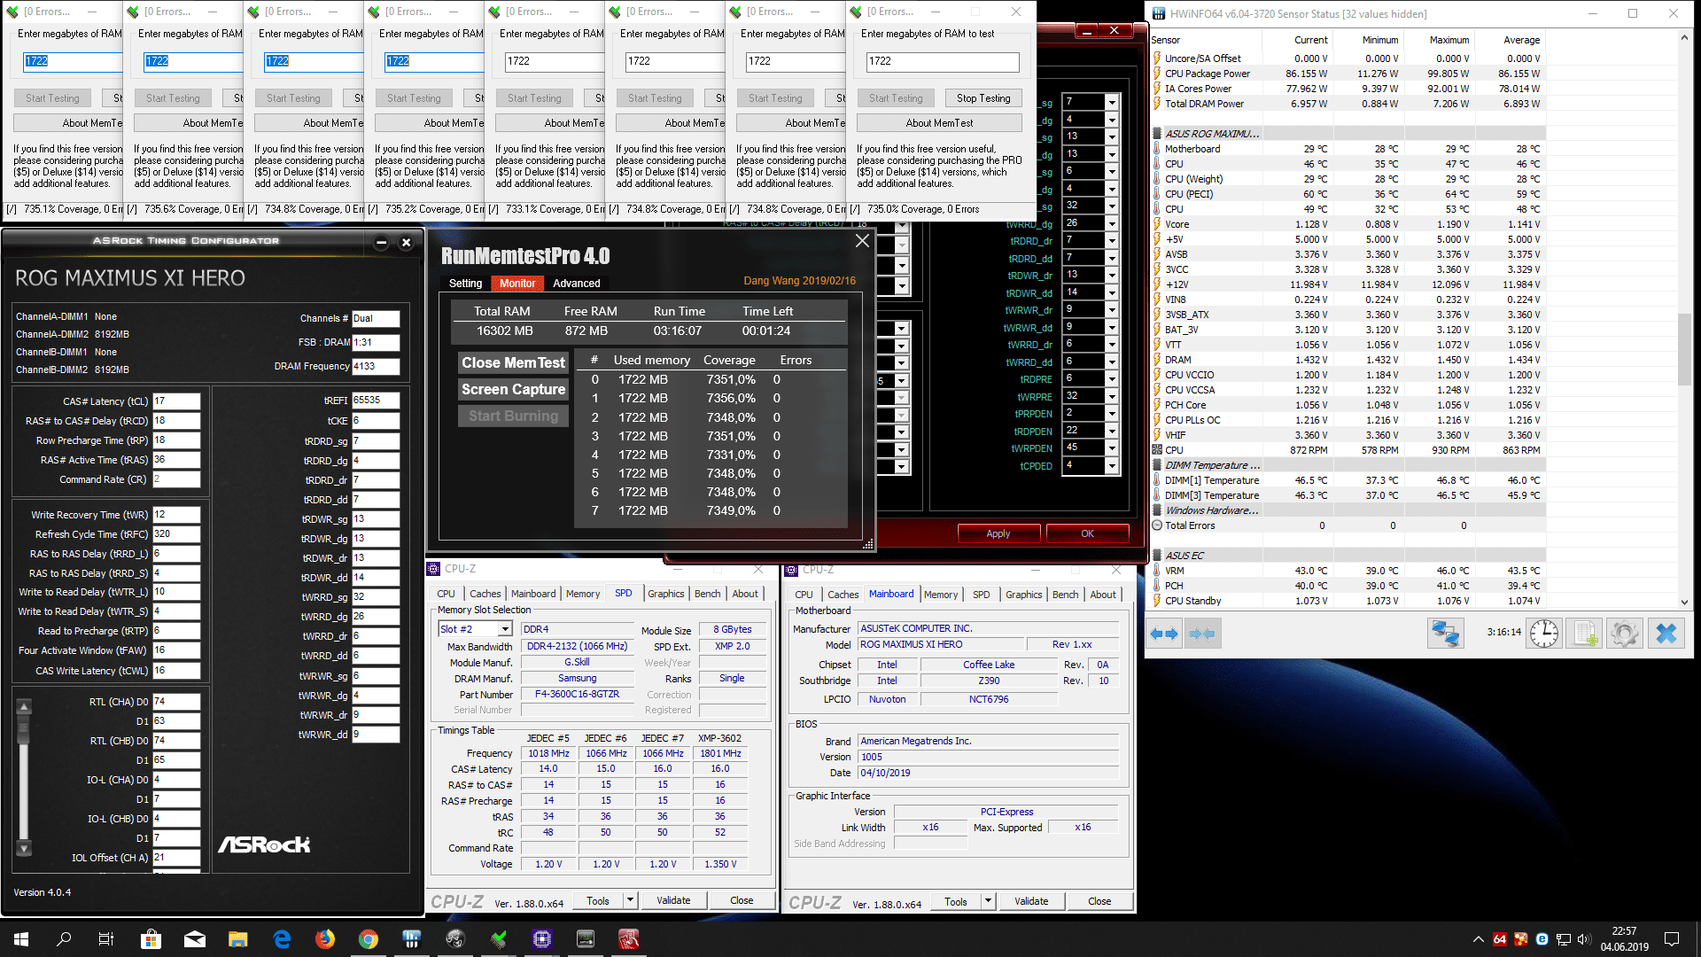
Task: Click Screen Capture in RunMemtestPro
Action: pos(513,390)
